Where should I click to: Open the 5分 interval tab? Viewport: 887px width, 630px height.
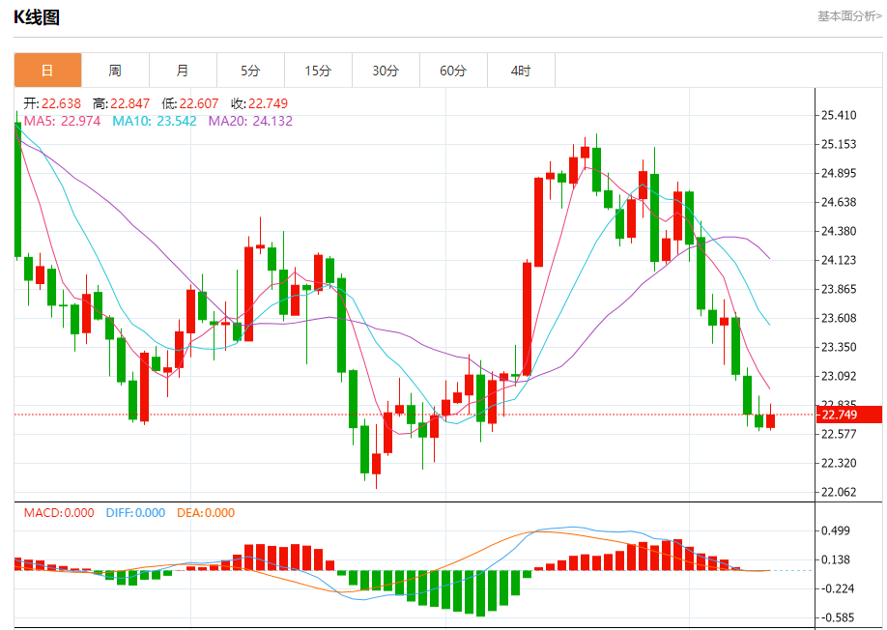[250, 71]
